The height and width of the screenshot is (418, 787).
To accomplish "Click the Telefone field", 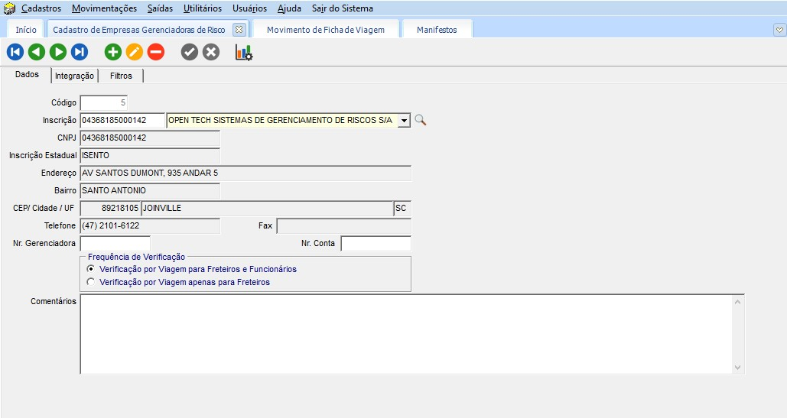I will 150,225.
